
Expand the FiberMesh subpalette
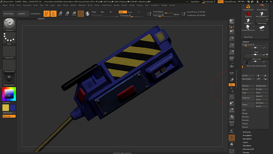coord(247,146)
